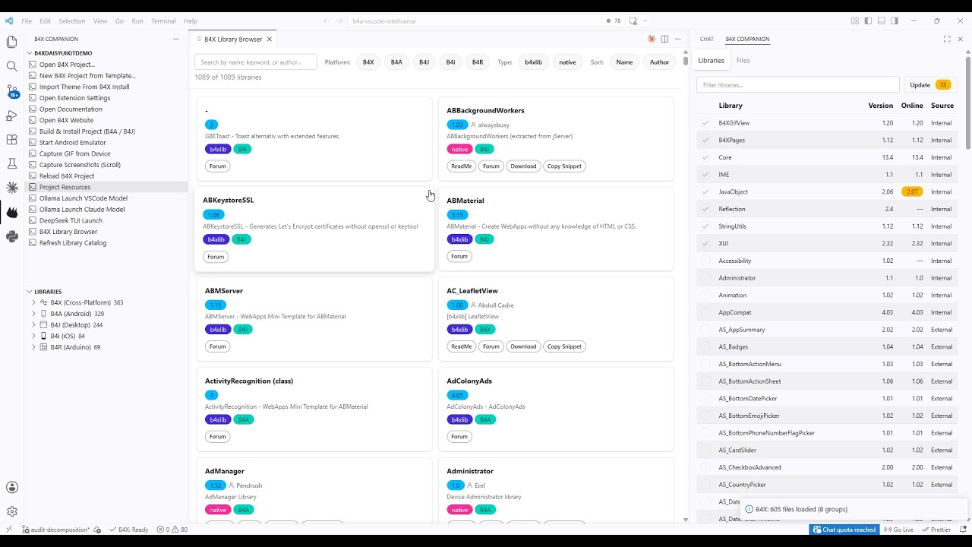
Task: Sort libraries by Author
Action: 660,62
